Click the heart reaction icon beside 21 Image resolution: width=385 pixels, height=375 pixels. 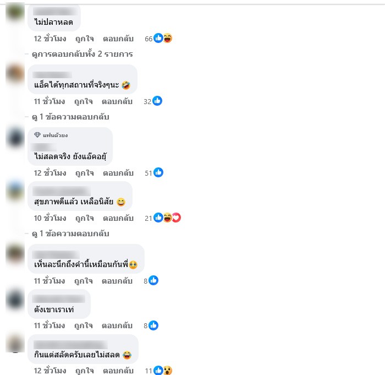pyautogui.click(x=177, y=218)
